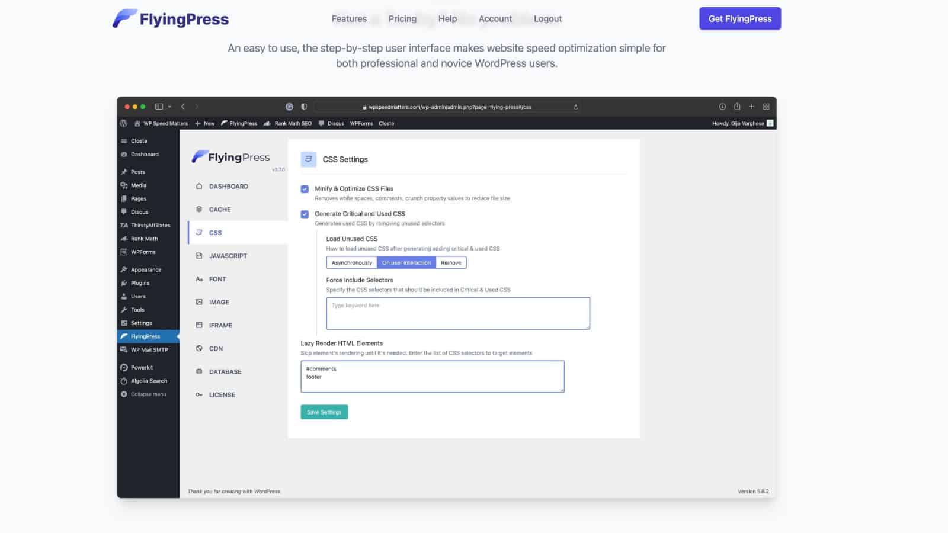Click the browser back arrow
The image size is (948, 533).
(183, 107)
